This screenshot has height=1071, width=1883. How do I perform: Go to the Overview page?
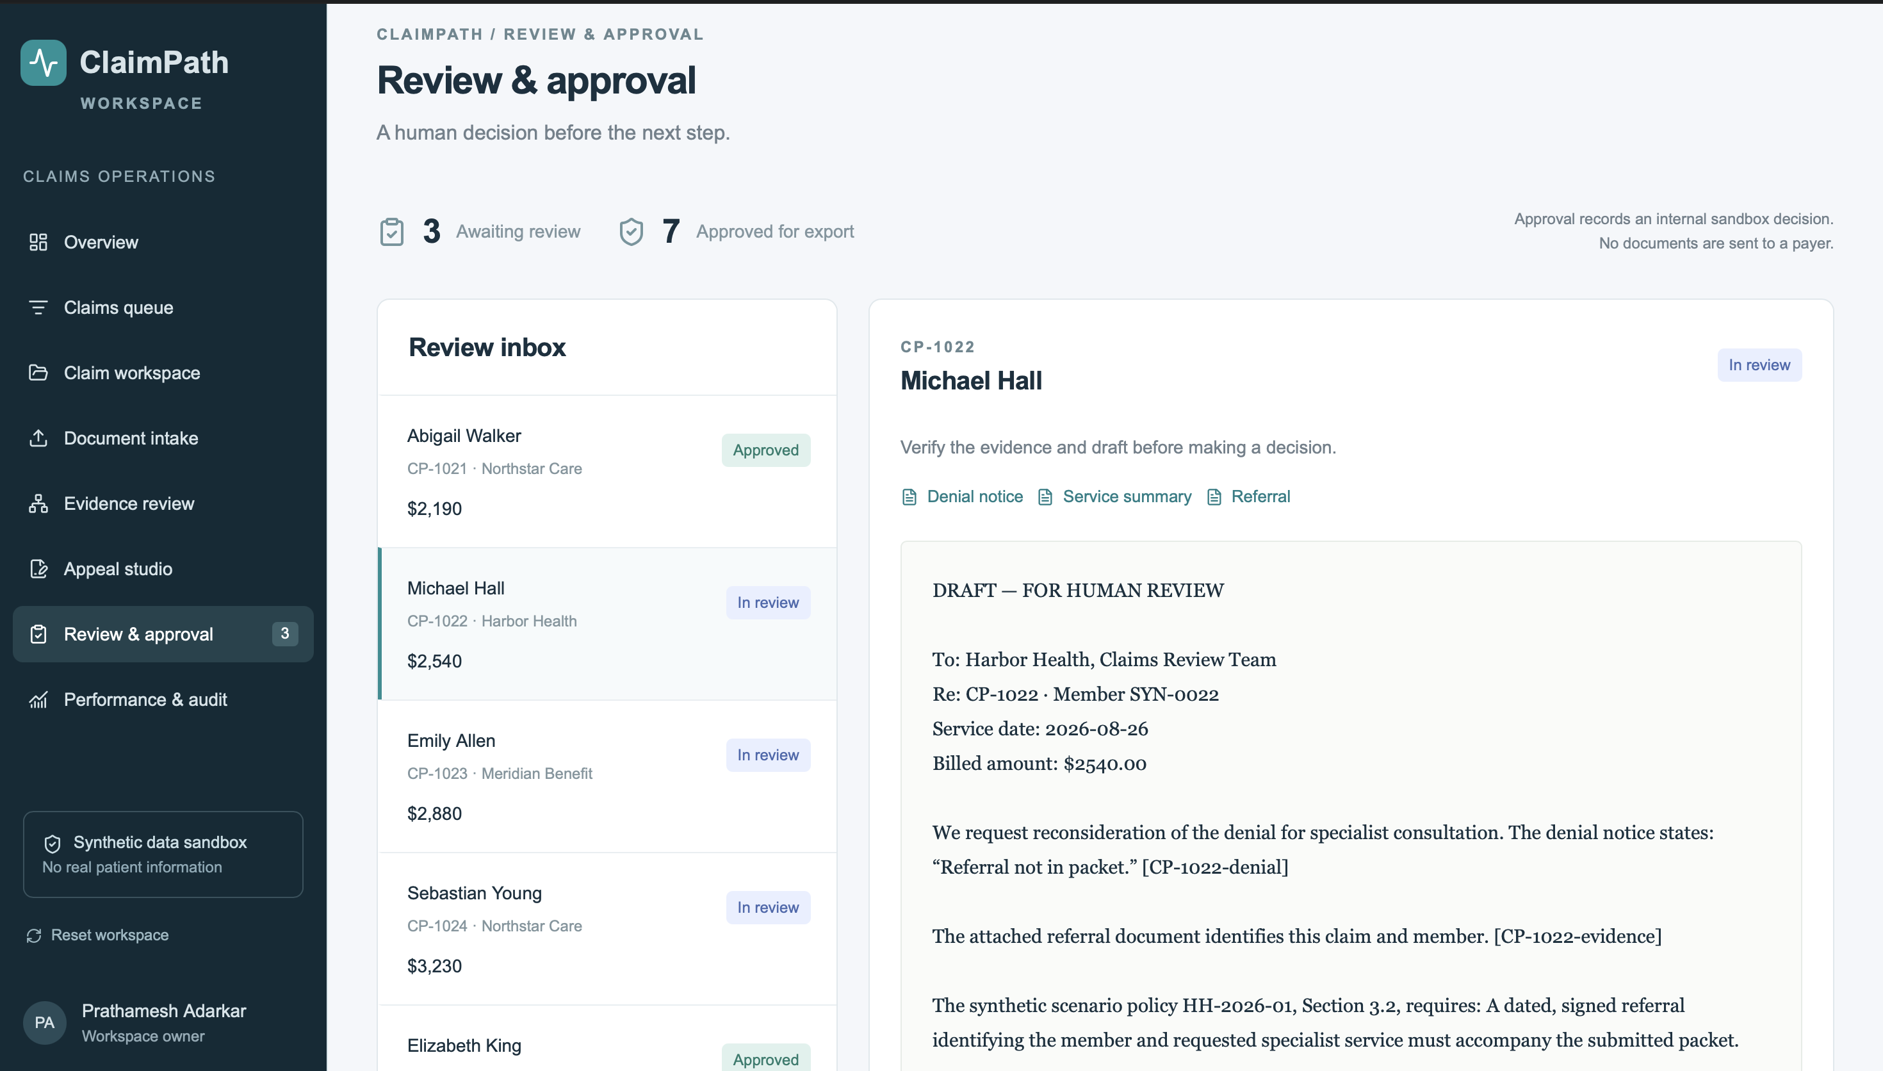click(163, 242)
